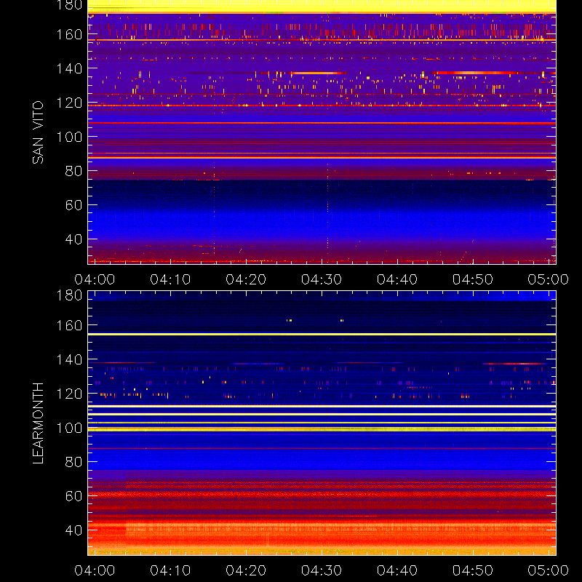
Task: Click the 04:50 time label beneath San Vito plot
Action: click(x=472, y=279)
